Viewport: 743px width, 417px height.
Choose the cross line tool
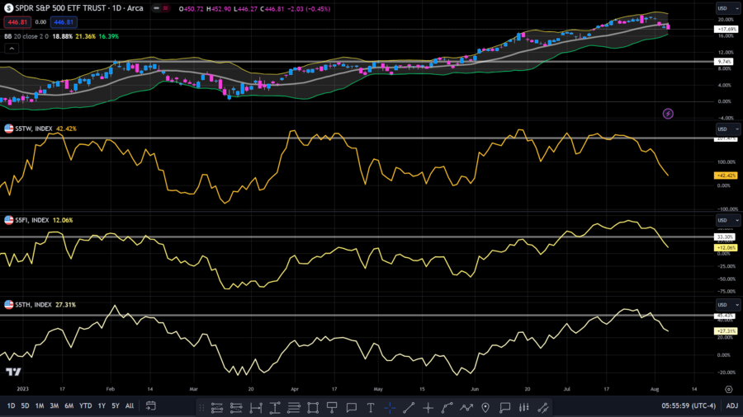pos(428,407)
